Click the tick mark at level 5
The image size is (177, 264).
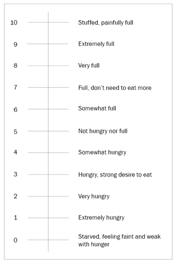pyautogui.click(x=48, y=131)
